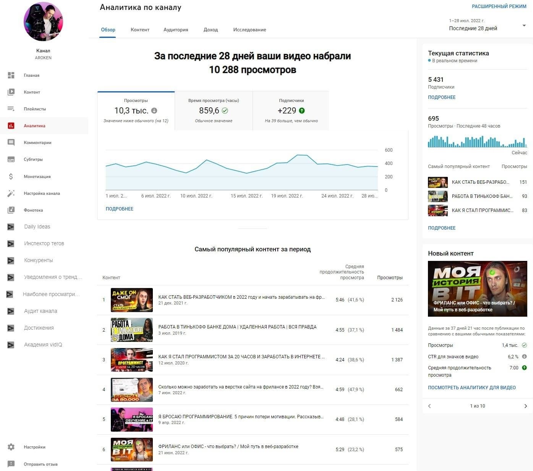Click ПОДРОБНЕЕ under the views chart
The width and height of the screenshot is (533, 471).
[x=120, y=209]
